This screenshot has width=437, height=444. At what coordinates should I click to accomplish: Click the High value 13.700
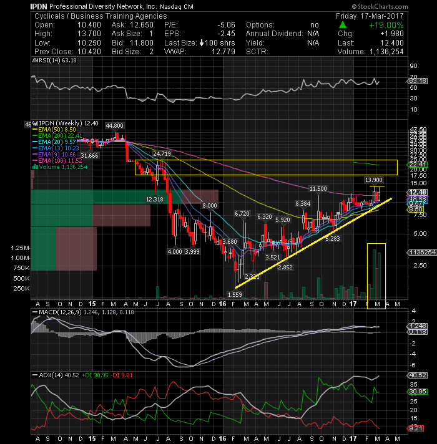pyautogui.click(x=89, y=34)
